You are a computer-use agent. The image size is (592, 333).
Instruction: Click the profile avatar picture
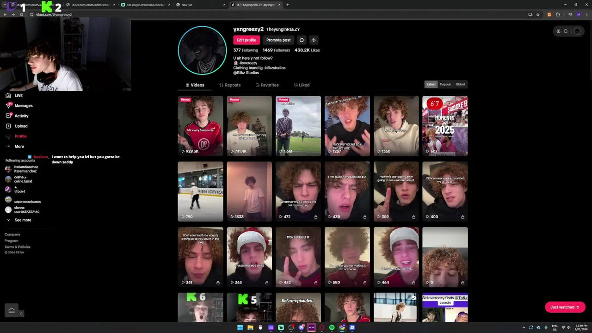202,50
